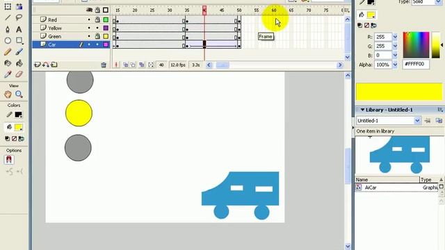The image size is (445, 250).
Task: Select the Ink Bottle tool
Action: [8, 63]
